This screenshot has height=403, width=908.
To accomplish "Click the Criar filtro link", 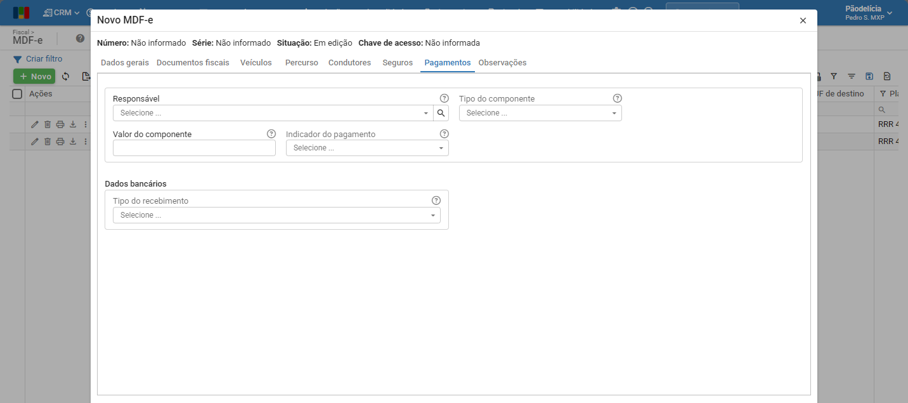I will (x=44, y=59).
